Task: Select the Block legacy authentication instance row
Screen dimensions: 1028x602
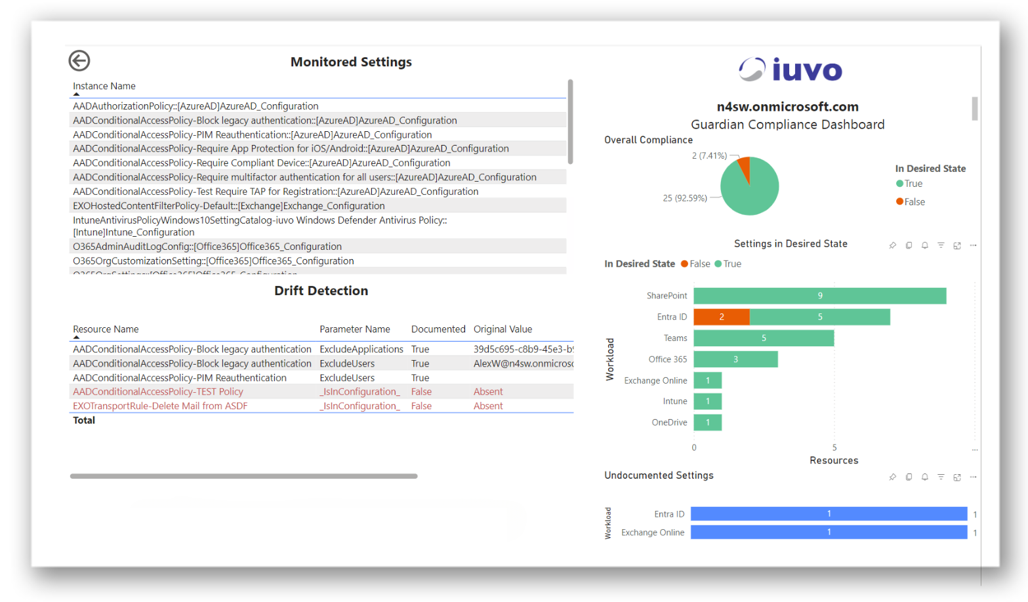Action: click(318, 121)
